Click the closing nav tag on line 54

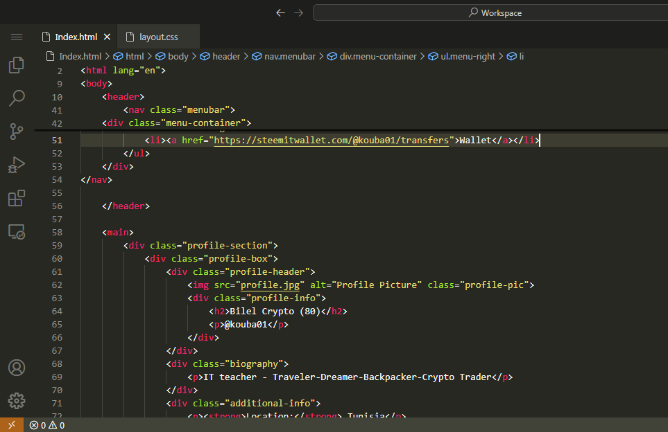96,179
